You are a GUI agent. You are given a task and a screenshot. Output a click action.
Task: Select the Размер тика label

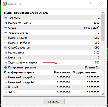coord(16,53)
